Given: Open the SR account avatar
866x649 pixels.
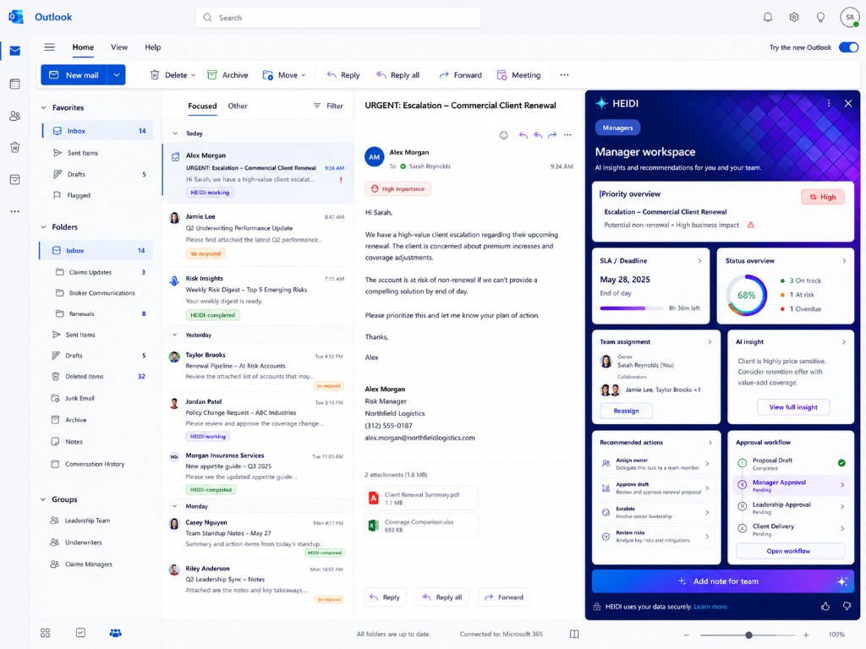Looking at the screenshot, I should (x=850, y=17).
